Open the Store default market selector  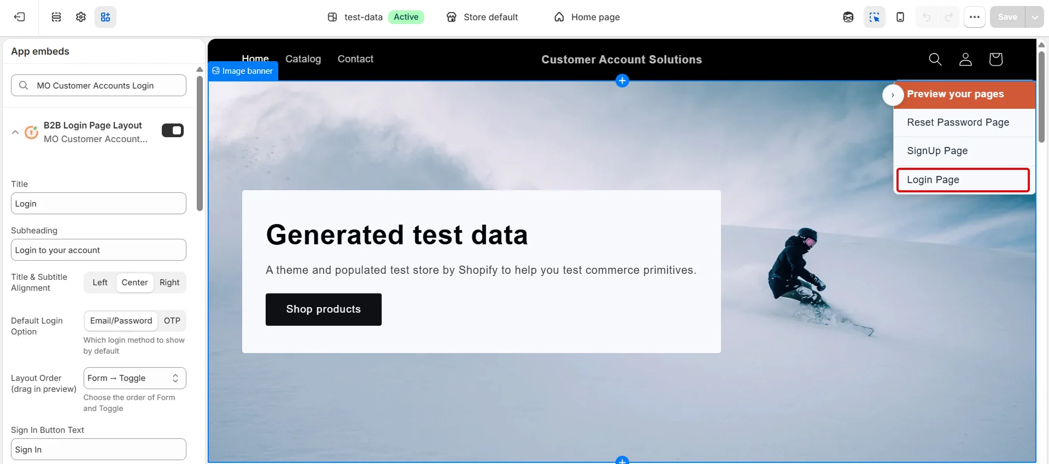(482, 17)
